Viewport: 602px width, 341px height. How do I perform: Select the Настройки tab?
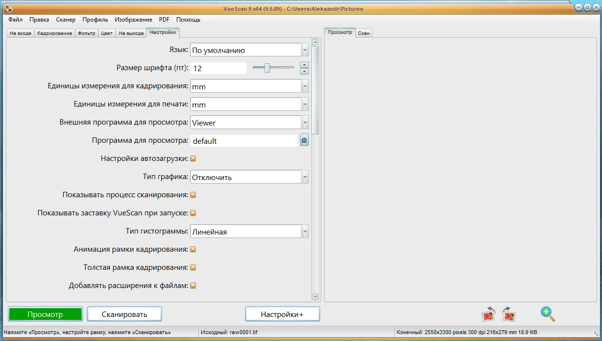(163, 32)
